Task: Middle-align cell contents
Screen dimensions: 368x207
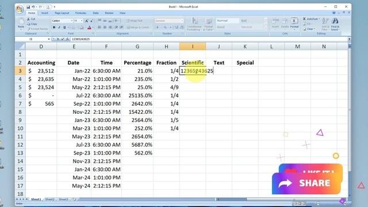Action: click(105, 21)
